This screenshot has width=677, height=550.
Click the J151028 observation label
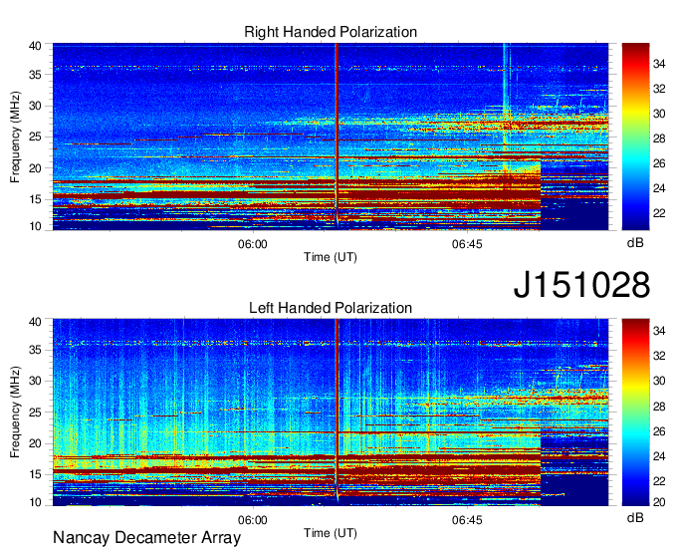point(581,285)
